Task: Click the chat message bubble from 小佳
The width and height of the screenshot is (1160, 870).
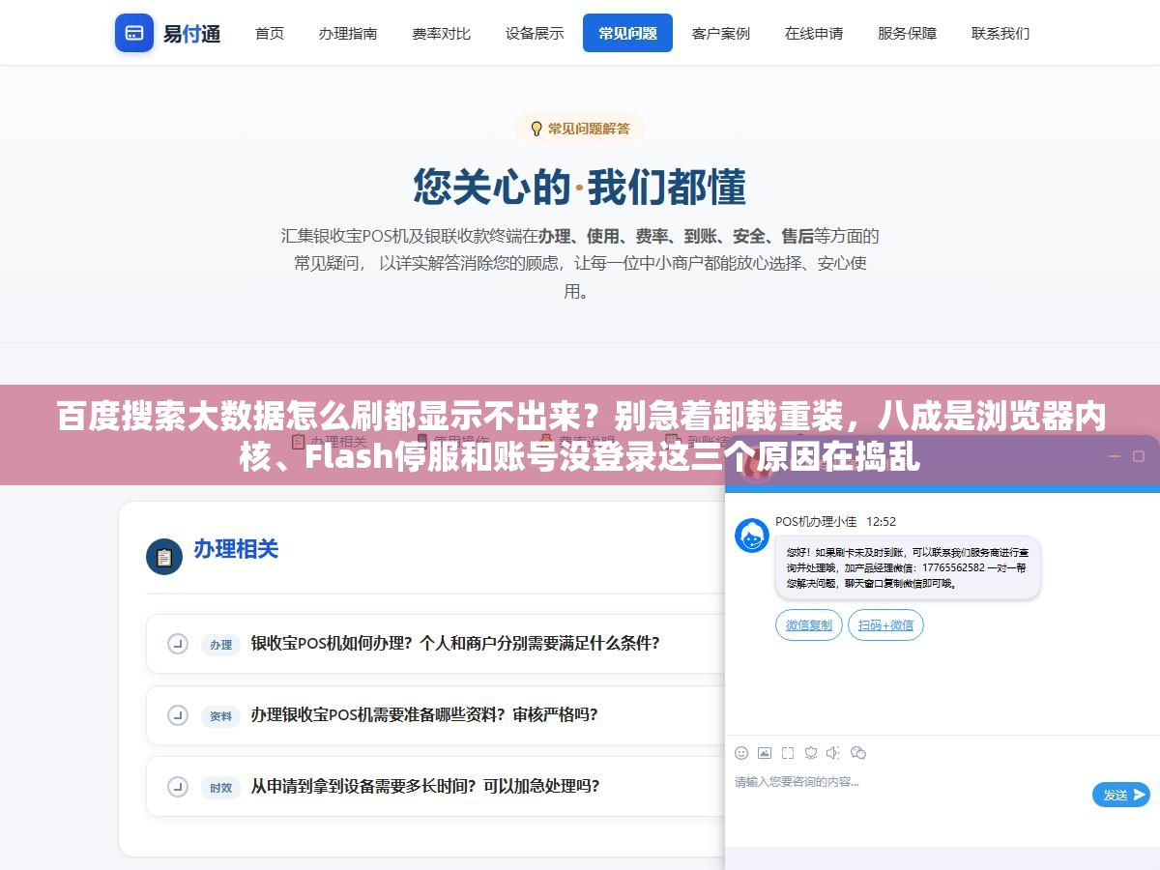Action: click(x=908, y=568)
